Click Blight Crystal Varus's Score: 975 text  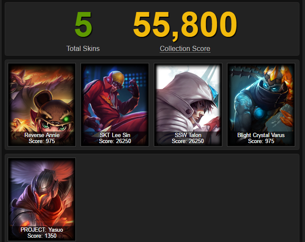coord(261,141)
